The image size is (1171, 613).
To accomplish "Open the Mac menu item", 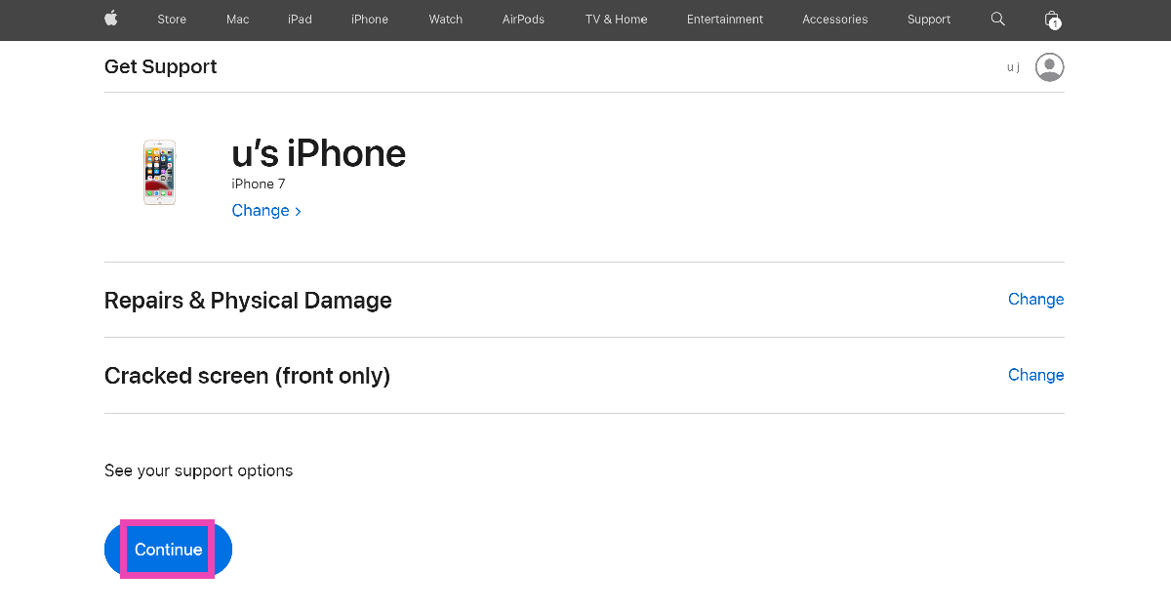I will click(x=237, y=20).
